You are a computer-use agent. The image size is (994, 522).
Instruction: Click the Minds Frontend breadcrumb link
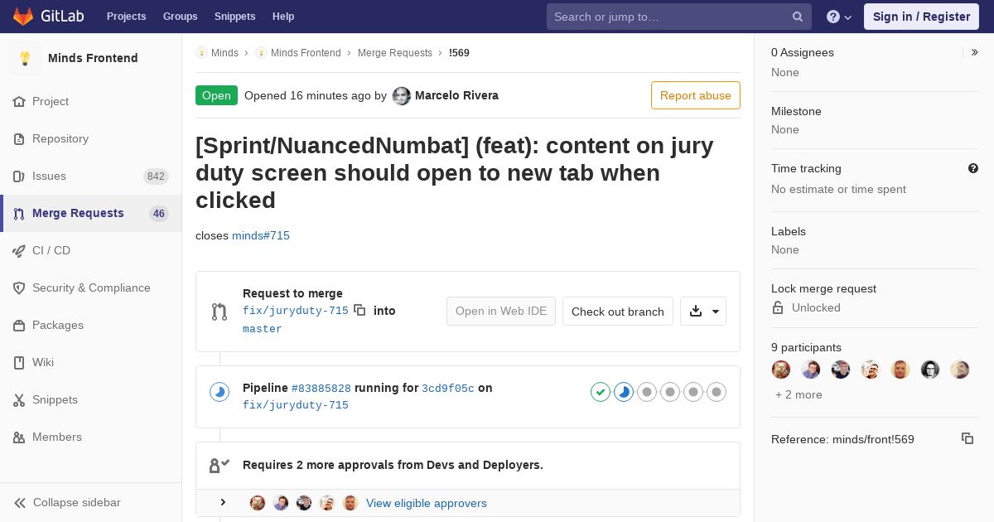pyautogui.click(x=306, y=52)
